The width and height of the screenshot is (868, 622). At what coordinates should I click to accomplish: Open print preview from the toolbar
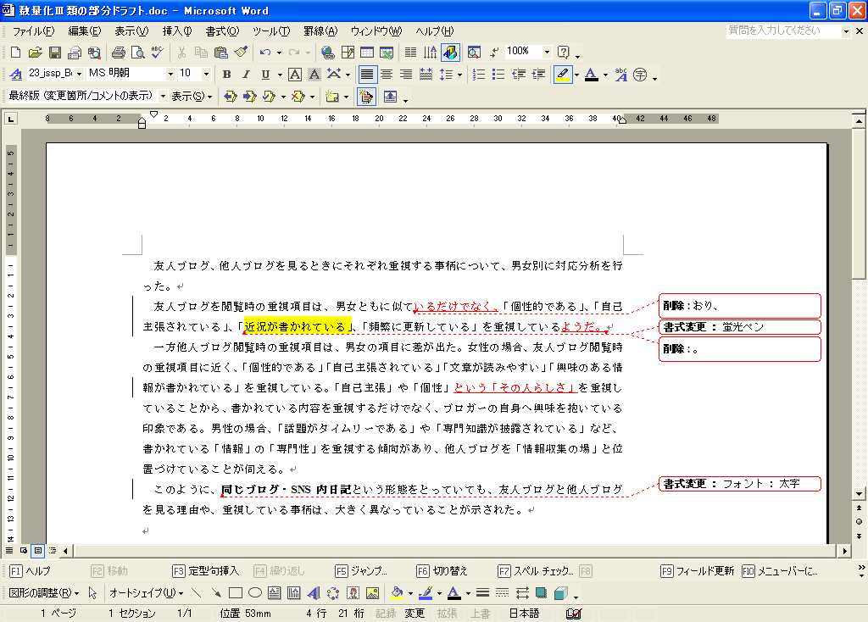(x=138, y=53)
